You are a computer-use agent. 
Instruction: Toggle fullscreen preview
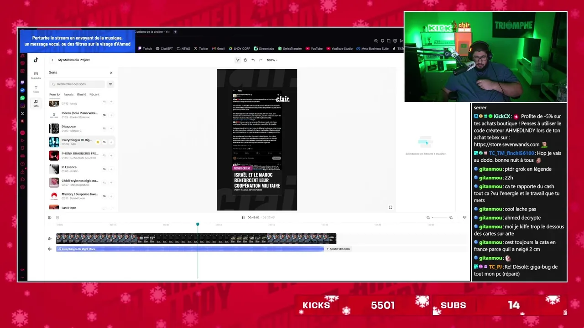pyautogui.click(x=391, y=207)
